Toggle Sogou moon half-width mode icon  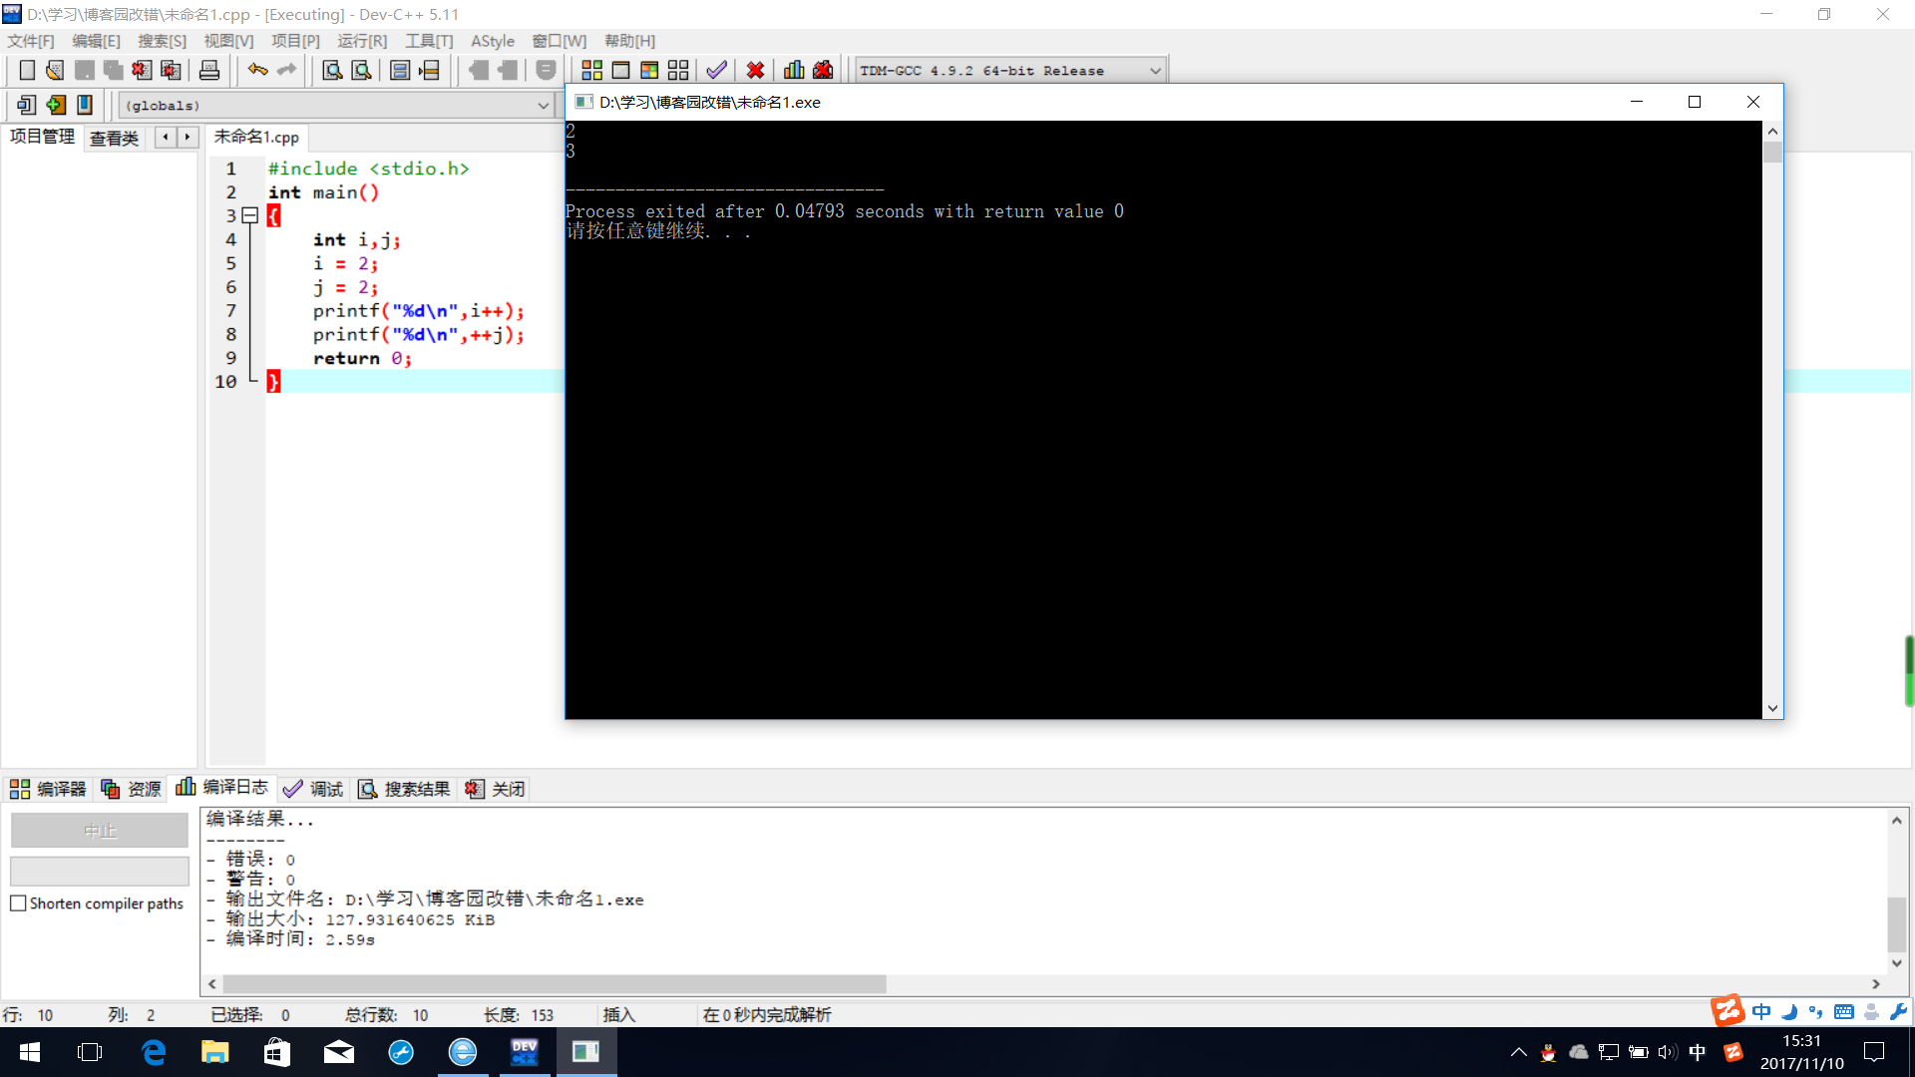pyautogui.click(x=1789, y=1012)
